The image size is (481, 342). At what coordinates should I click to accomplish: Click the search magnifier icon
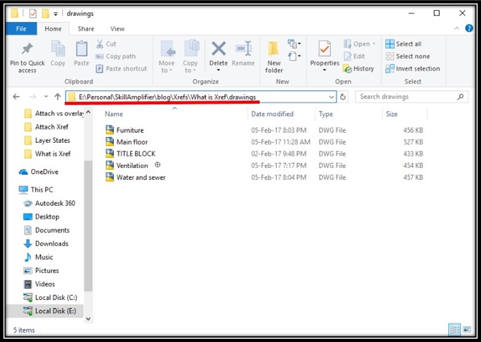click(x=460, y=97)
